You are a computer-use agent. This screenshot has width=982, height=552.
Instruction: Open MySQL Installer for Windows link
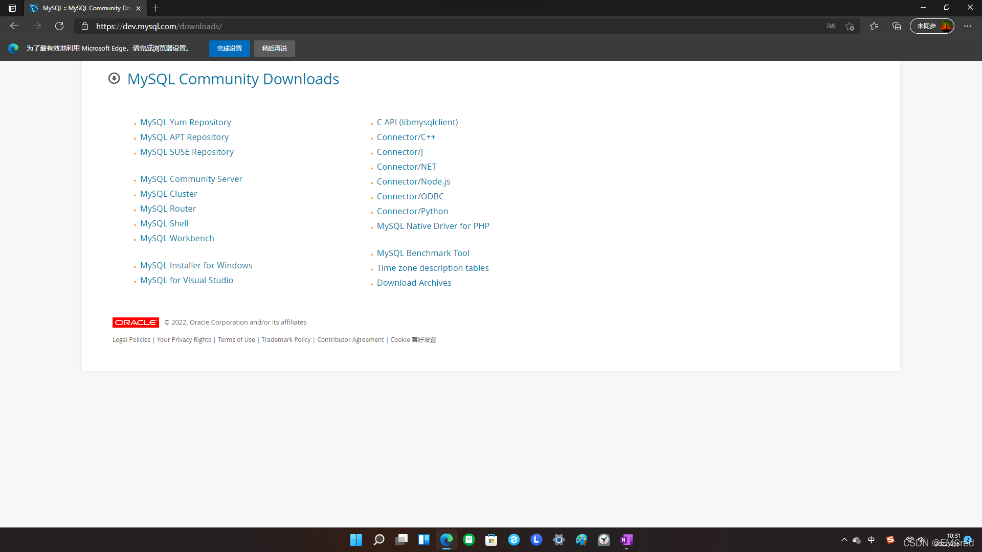tap(196, 265)
